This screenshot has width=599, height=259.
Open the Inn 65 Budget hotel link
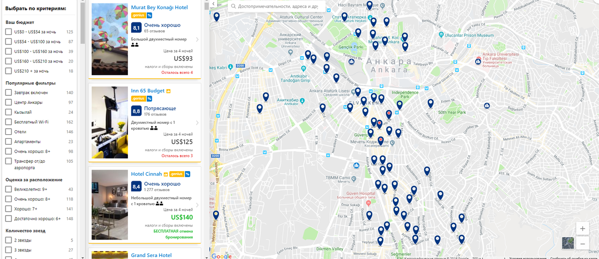click(148, 91)
